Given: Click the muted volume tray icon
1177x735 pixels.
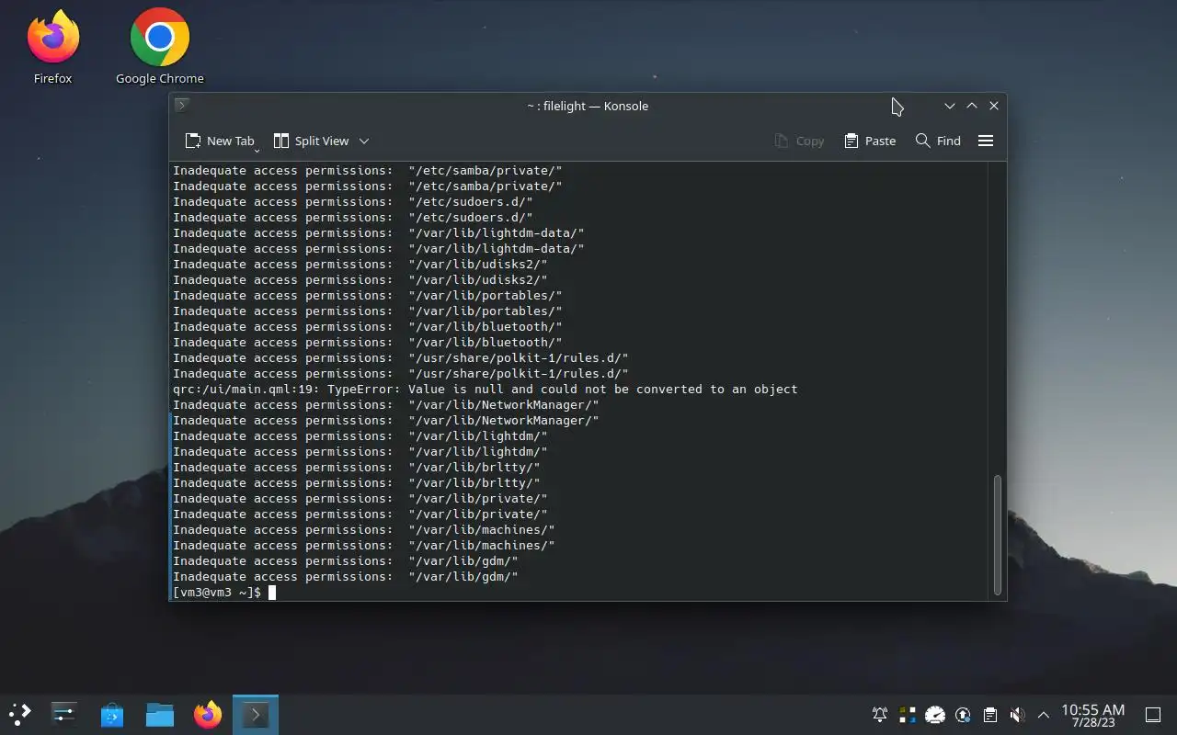Looking at the screenshot, I should tap(1017, 715).
